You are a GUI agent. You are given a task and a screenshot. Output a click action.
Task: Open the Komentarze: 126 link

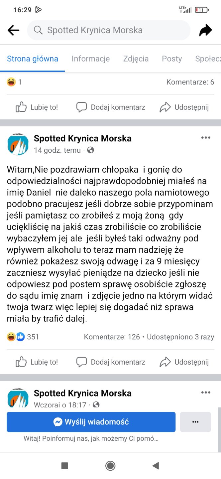point(112,337)
